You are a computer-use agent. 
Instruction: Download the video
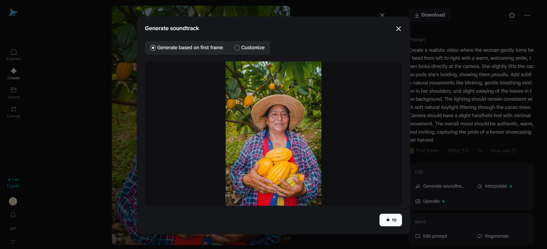(x=430, y=15)
